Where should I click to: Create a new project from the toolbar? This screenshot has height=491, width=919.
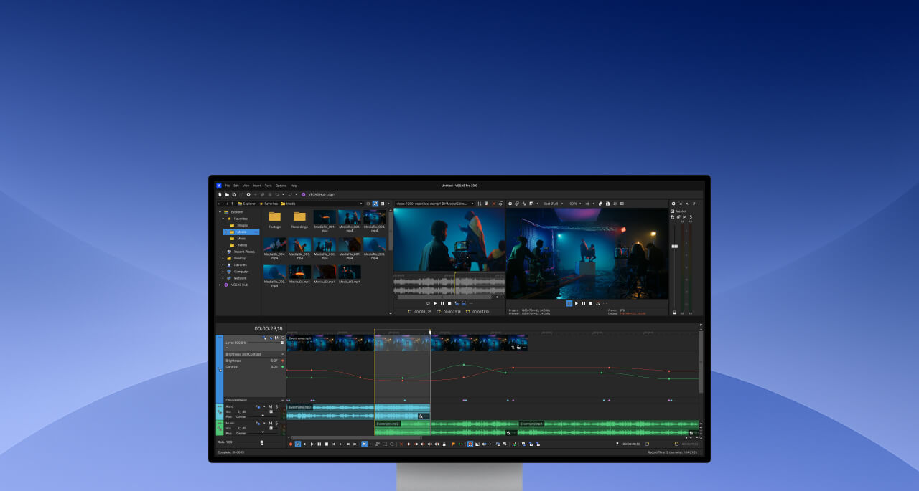point(220,194)
